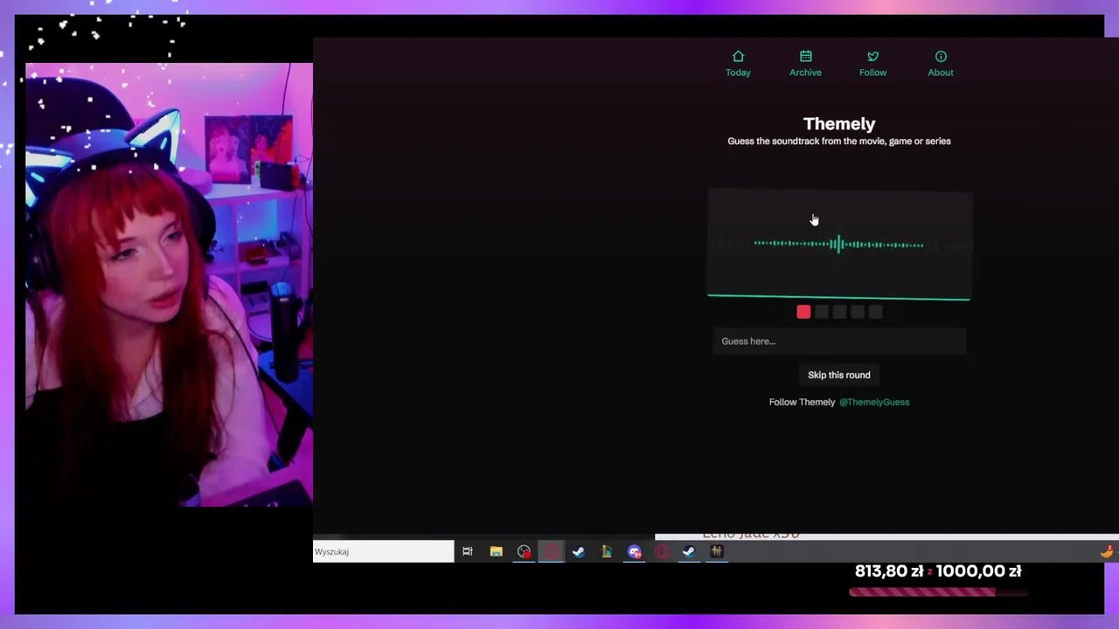1119x629 pixels.
Task: Click the Follow Twitter bird nav item
Action: click(x=872, y=64)
